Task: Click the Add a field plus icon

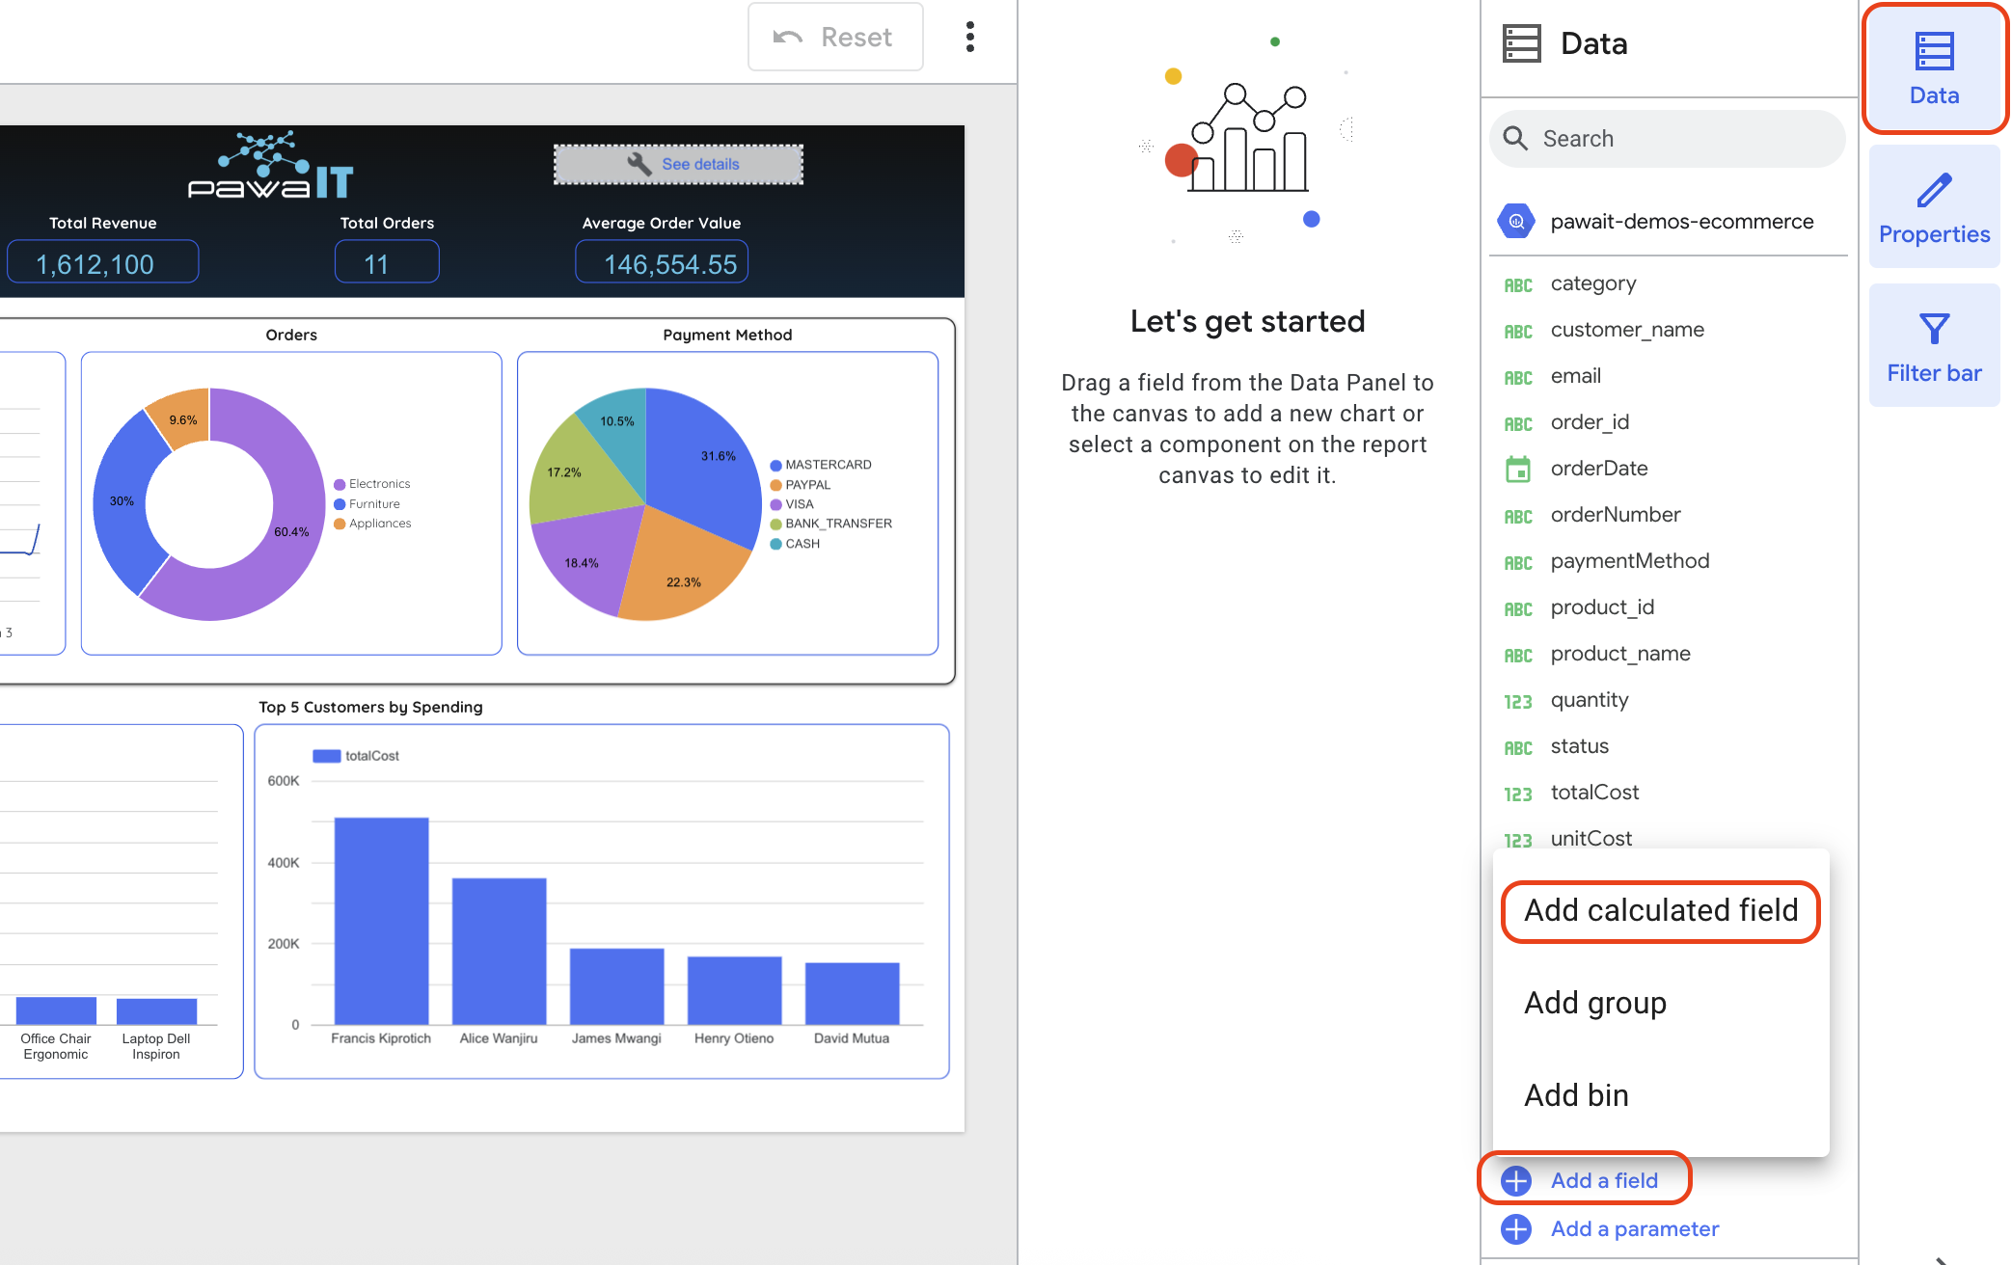Action: click(1515, 1180)
